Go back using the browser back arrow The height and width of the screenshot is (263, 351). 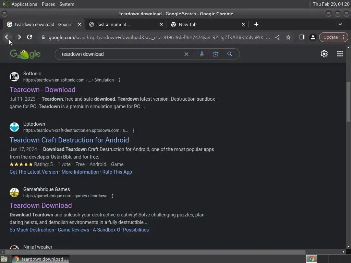click(8, 37)
